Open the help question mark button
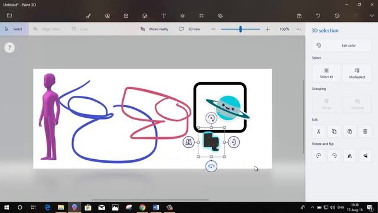 (x=9, y=48)
